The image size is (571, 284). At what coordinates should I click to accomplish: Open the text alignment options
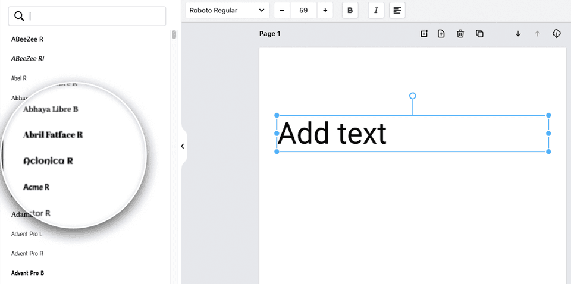[x=397, y=10]
